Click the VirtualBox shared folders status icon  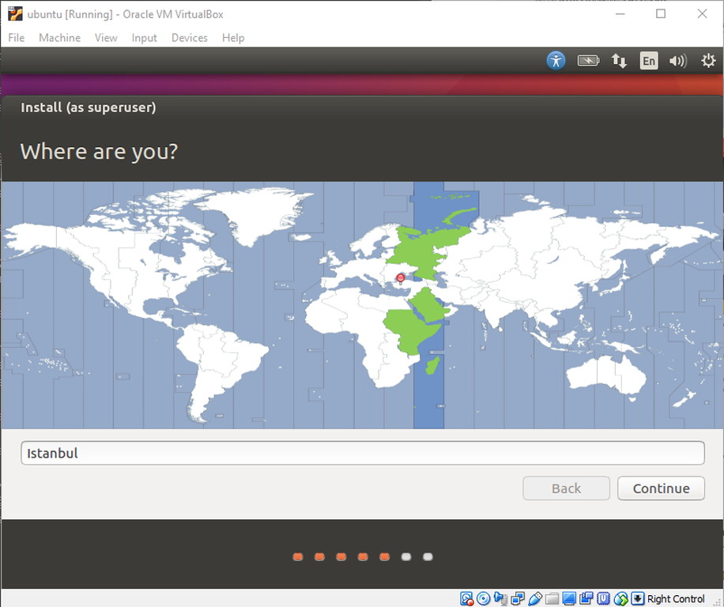552,598
